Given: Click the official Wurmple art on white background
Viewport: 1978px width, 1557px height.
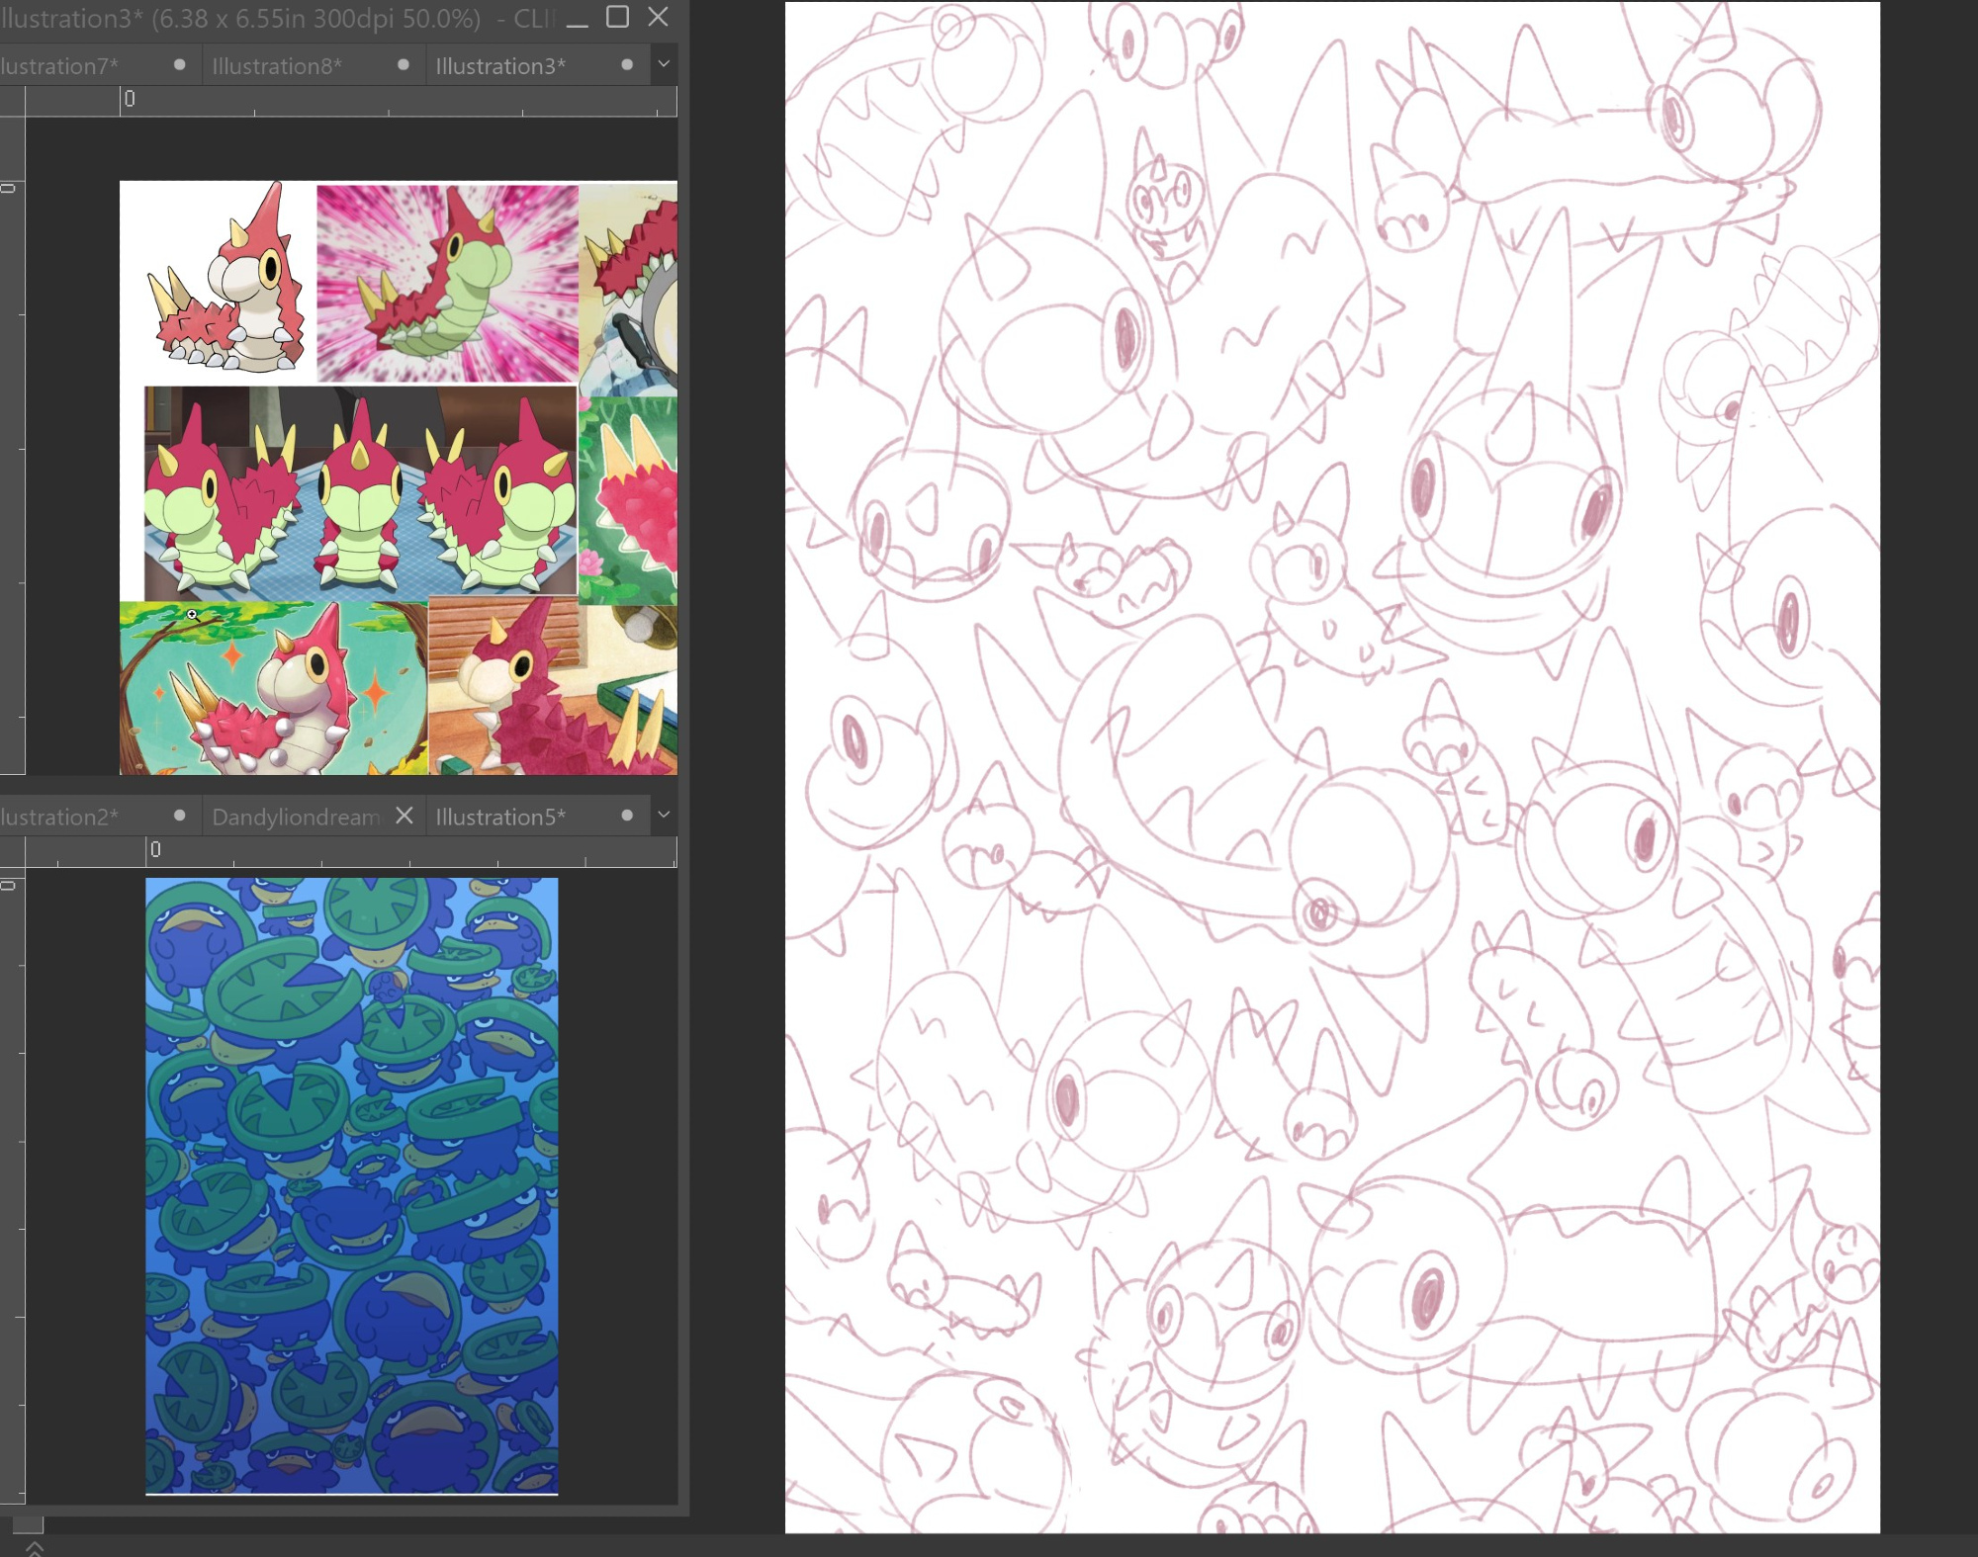Looking at the screenshot, I should pos(228,277).
